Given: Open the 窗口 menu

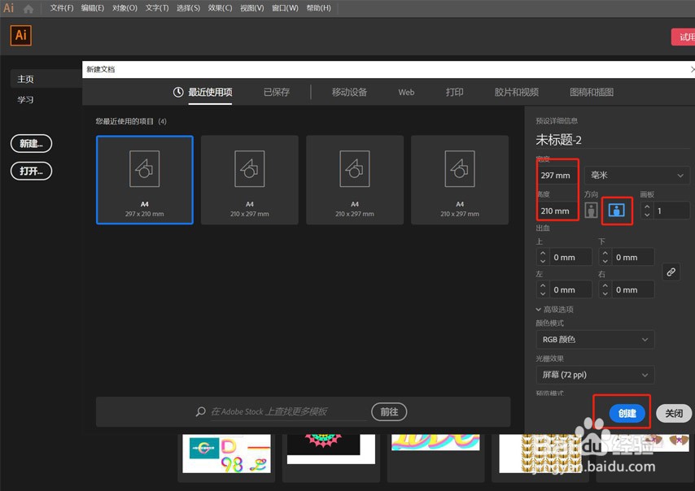Looking at the screenshot, I should coord(284,8).
